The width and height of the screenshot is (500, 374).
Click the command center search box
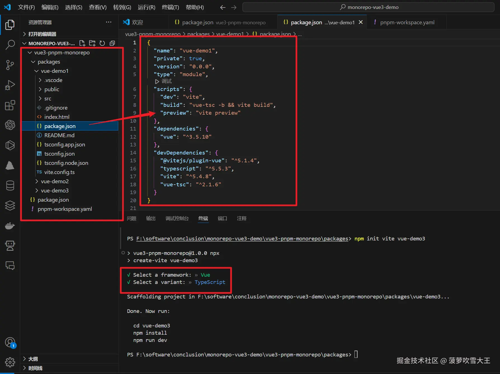tap(368, 7)
